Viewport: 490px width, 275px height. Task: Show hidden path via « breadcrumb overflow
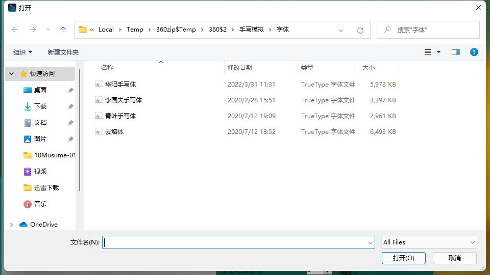[92, 30]
